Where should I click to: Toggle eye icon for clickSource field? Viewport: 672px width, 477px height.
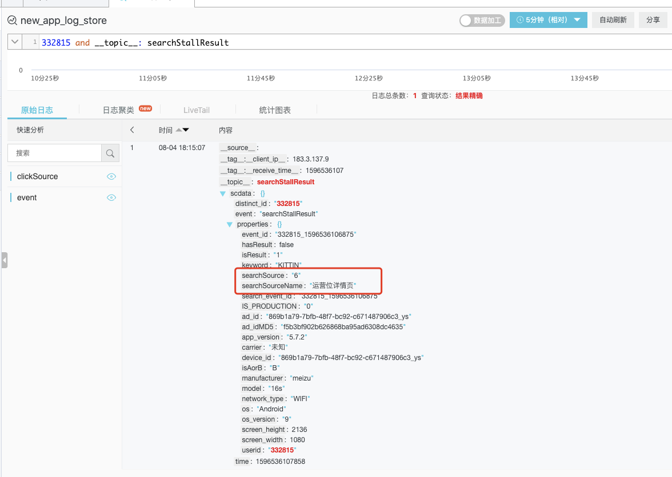point(111,176)
